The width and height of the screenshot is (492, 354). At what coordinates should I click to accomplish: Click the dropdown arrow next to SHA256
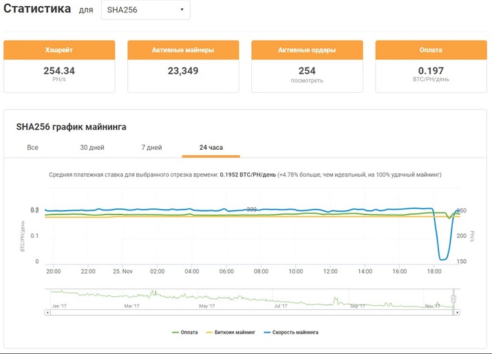click(x=182, y=10)
